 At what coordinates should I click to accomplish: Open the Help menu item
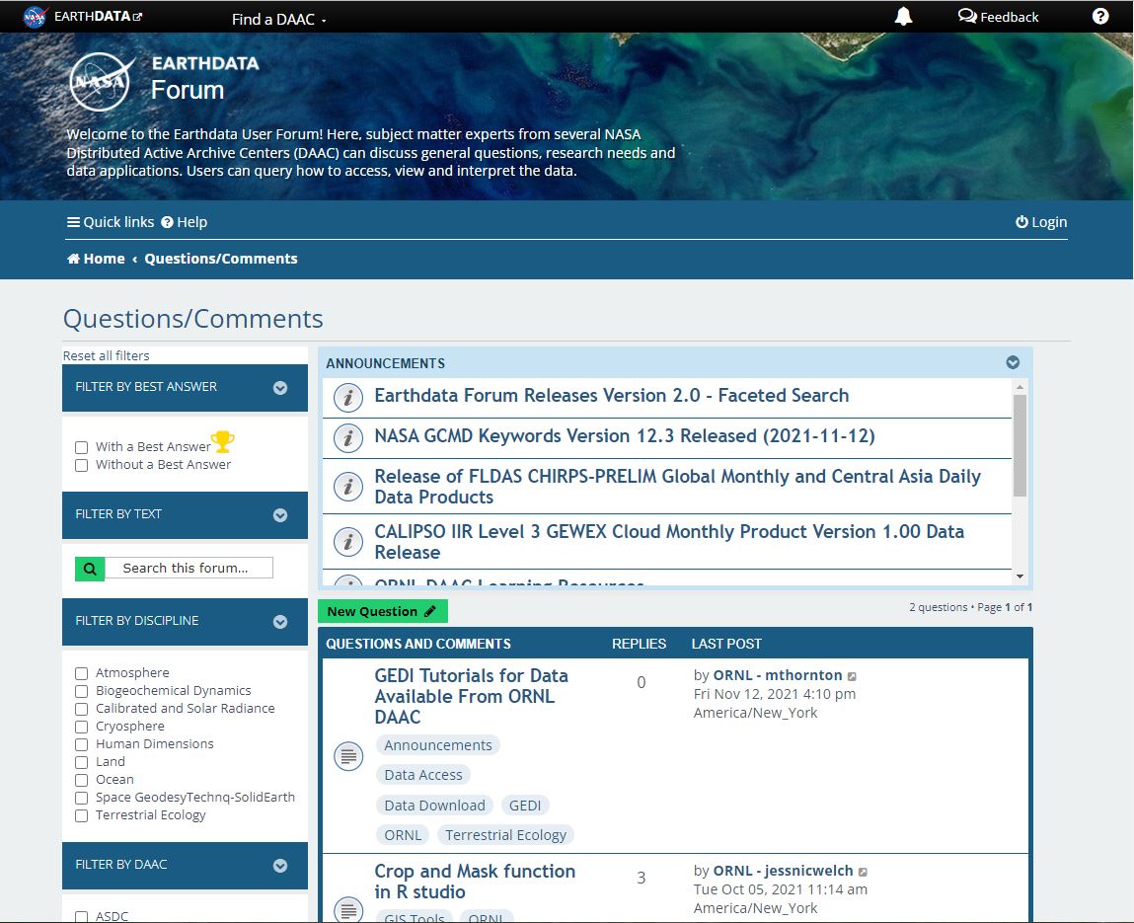(184, 222)
